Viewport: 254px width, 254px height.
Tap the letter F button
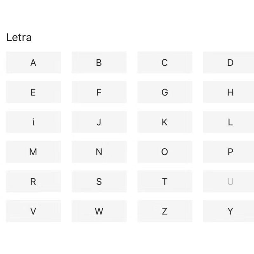tap(99, 92)
